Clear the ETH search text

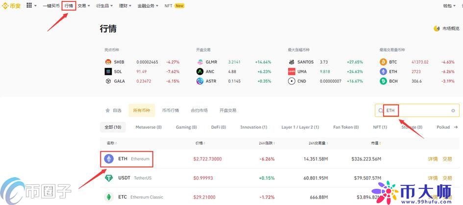pos(453,111)
